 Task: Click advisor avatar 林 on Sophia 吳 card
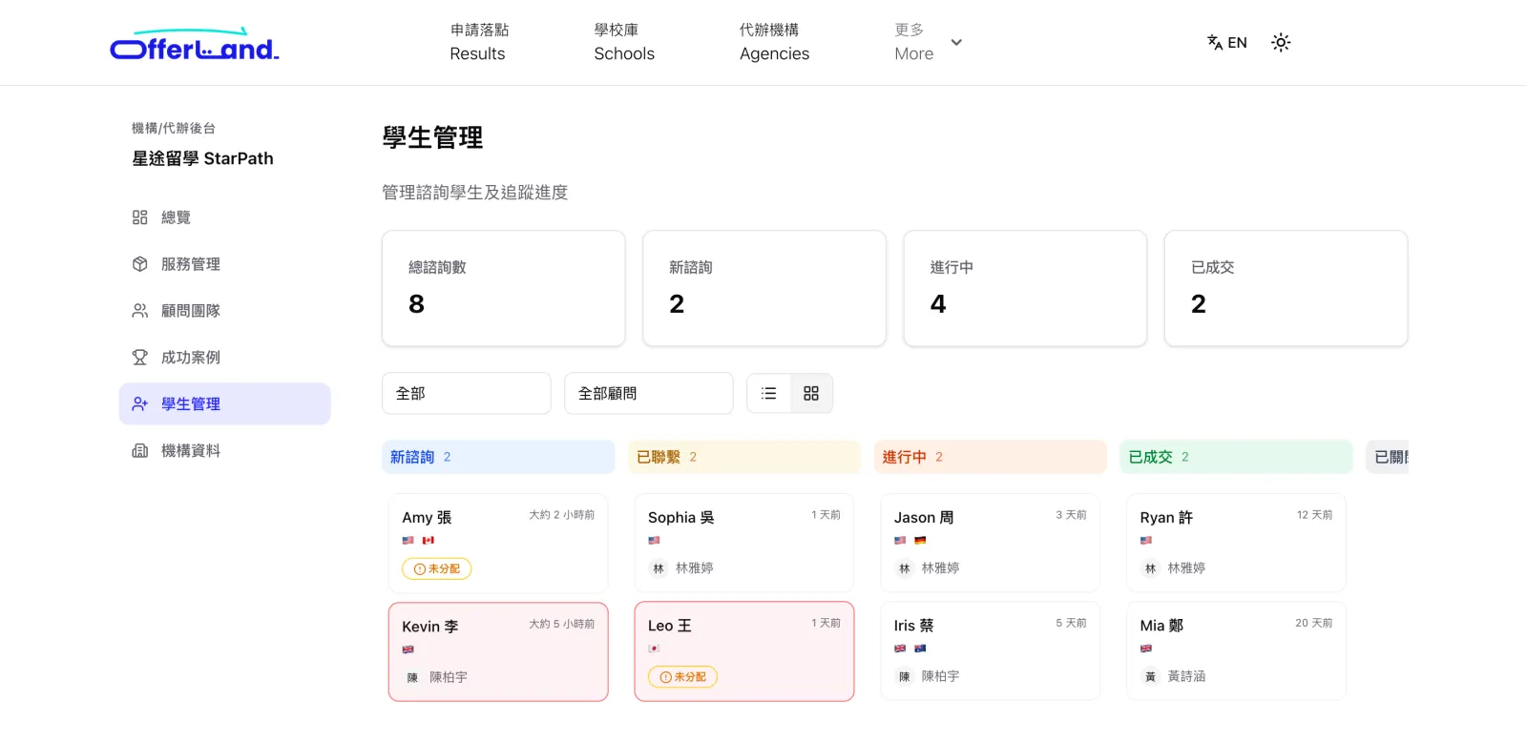[x=658, y=568]
